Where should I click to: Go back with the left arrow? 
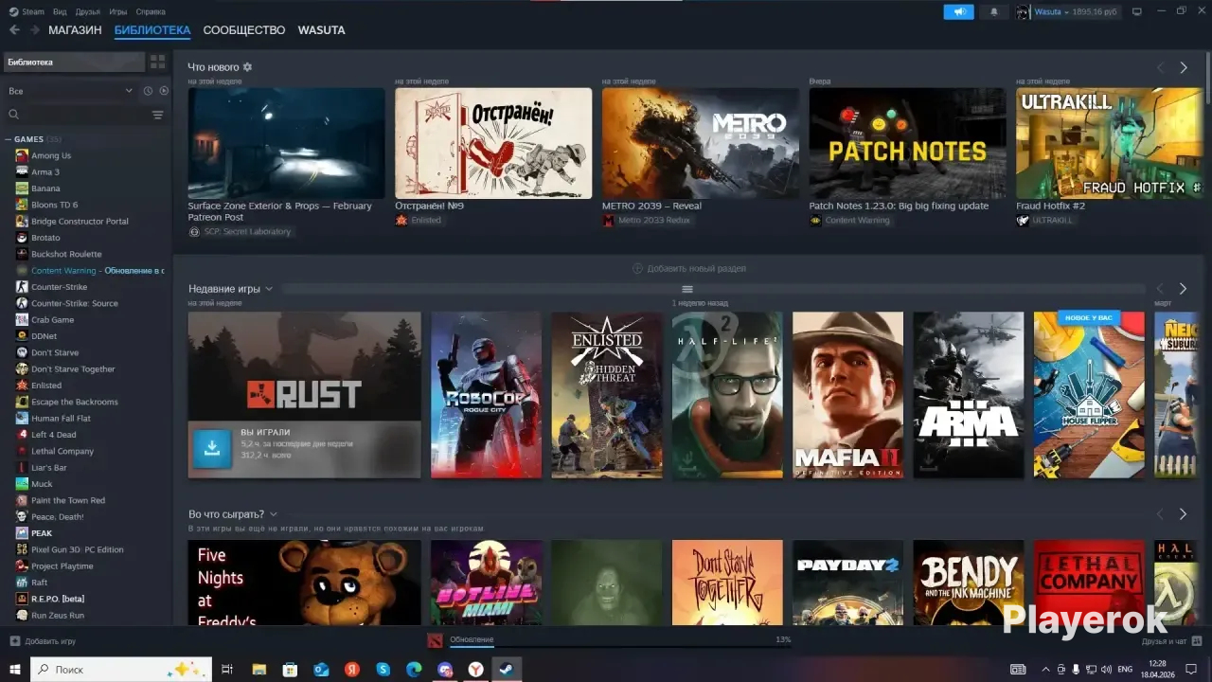[14, 30]
